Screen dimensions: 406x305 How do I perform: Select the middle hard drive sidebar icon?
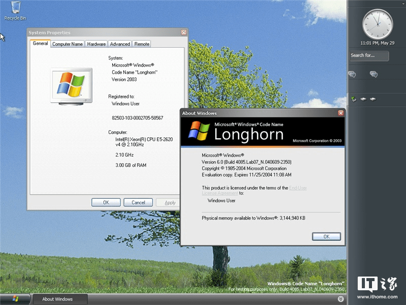click(x=364, y=100)
